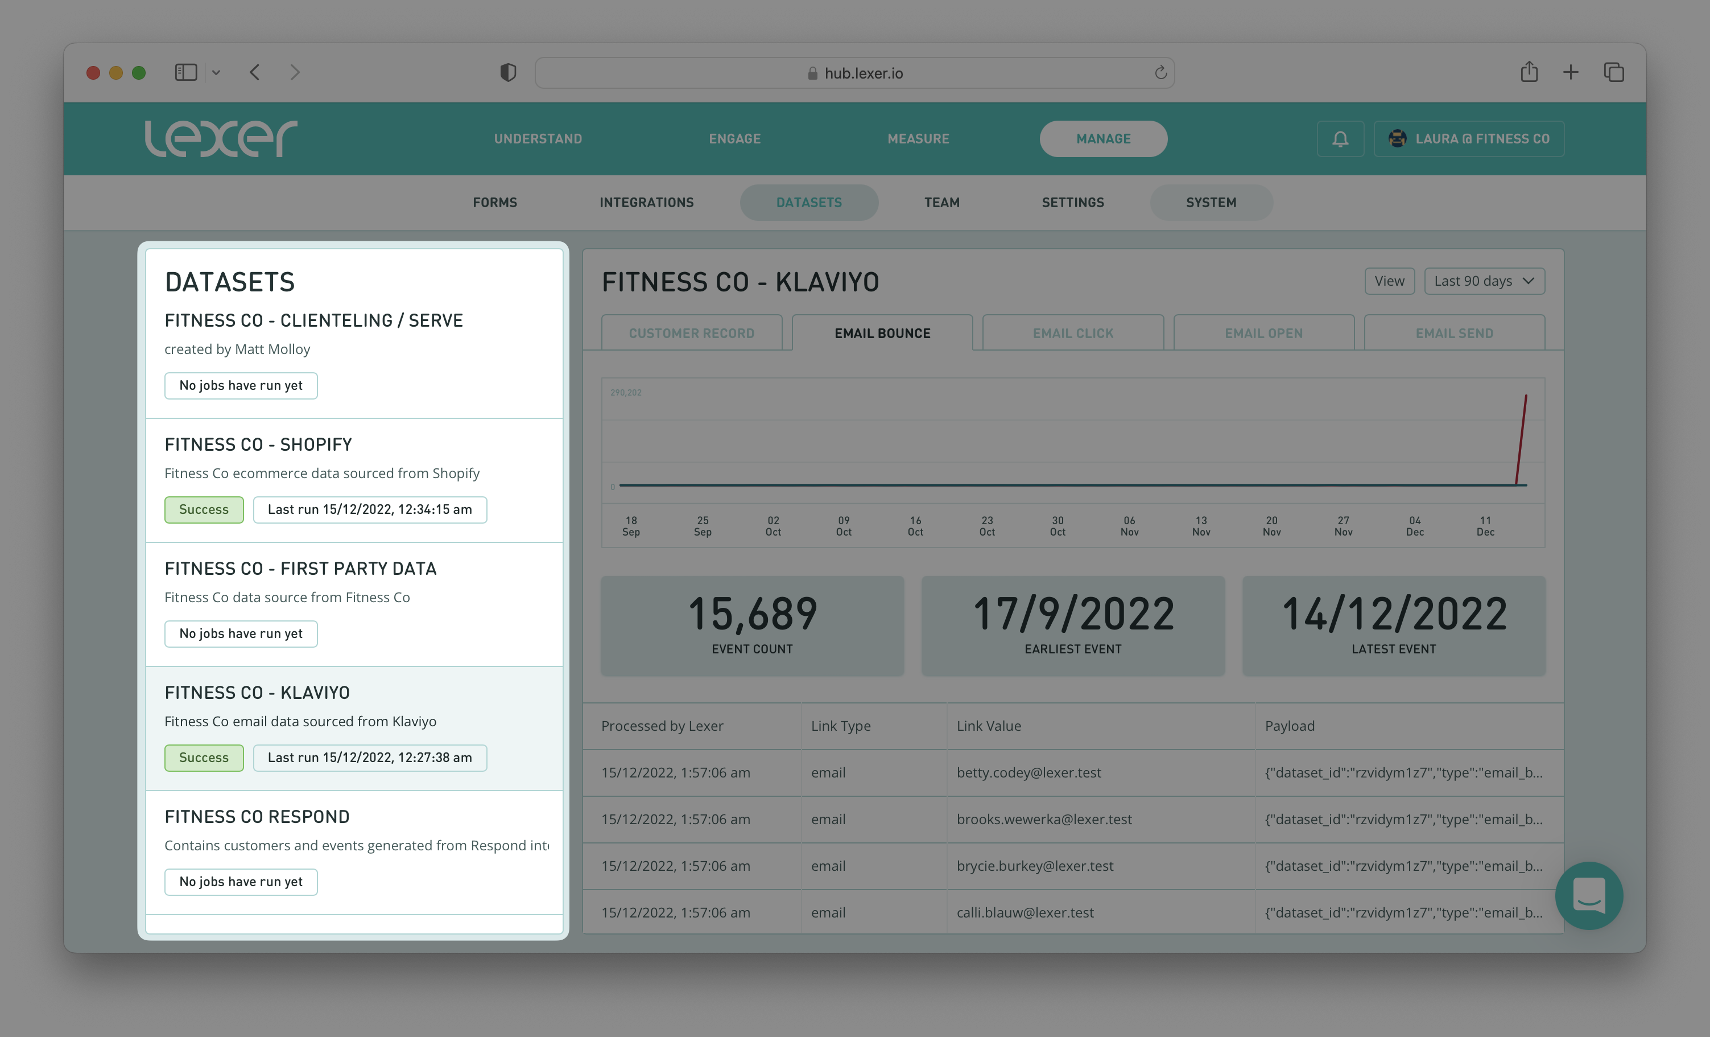
Task: Switch to Email Click tab
Action: pos(1073,334)
